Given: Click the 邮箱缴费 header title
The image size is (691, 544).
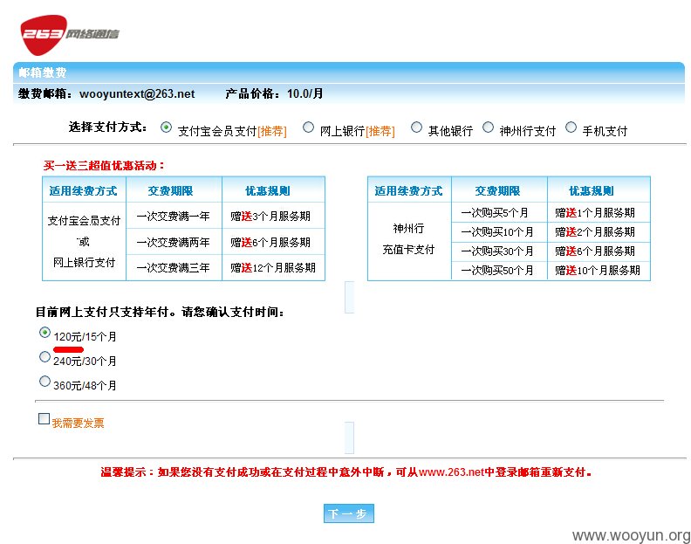Looking at the screenshot, I should [43, 72].
